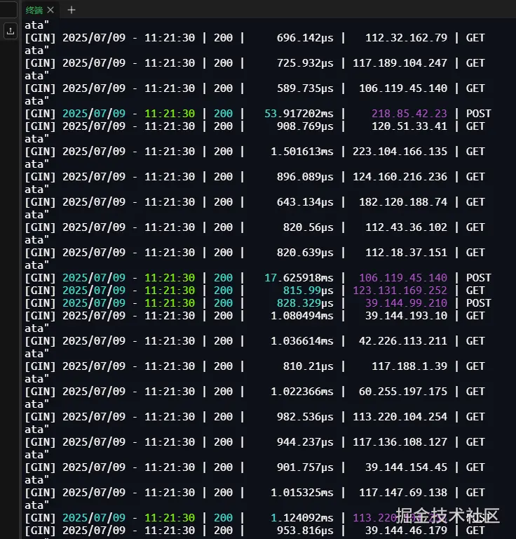Click IP address 117.189.104.247

[400, 63]
